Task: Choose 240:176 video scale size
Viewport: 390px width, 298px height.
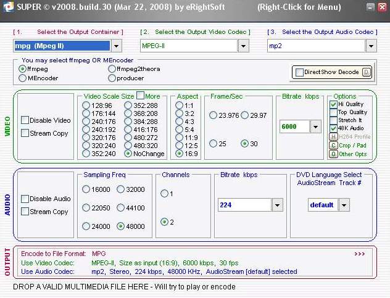Action: pos(86,122)
